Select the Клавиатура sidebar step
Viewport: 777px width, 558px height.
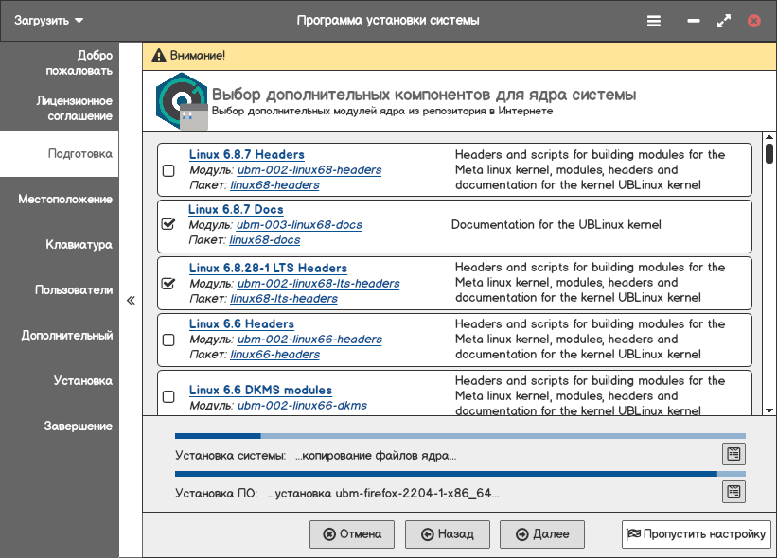coord(79,245)
